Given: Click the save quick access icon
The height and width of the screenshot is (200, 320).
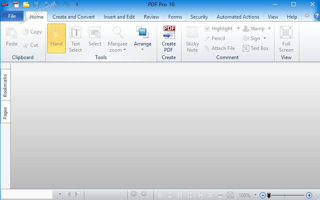Looking at the screenshot, I should [36, 4].
